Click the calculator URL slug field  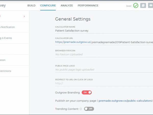point(122,42)
